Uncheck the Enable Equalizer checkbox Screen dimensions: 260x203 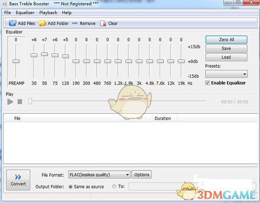click(x=208, y=83)
